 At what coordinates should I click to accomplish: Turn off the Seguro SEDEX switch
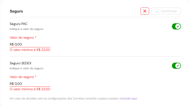[176, 66]
